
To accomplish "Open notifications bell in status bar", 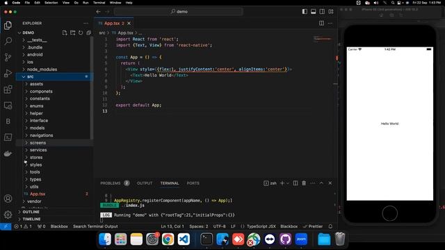I will point(330,226).
